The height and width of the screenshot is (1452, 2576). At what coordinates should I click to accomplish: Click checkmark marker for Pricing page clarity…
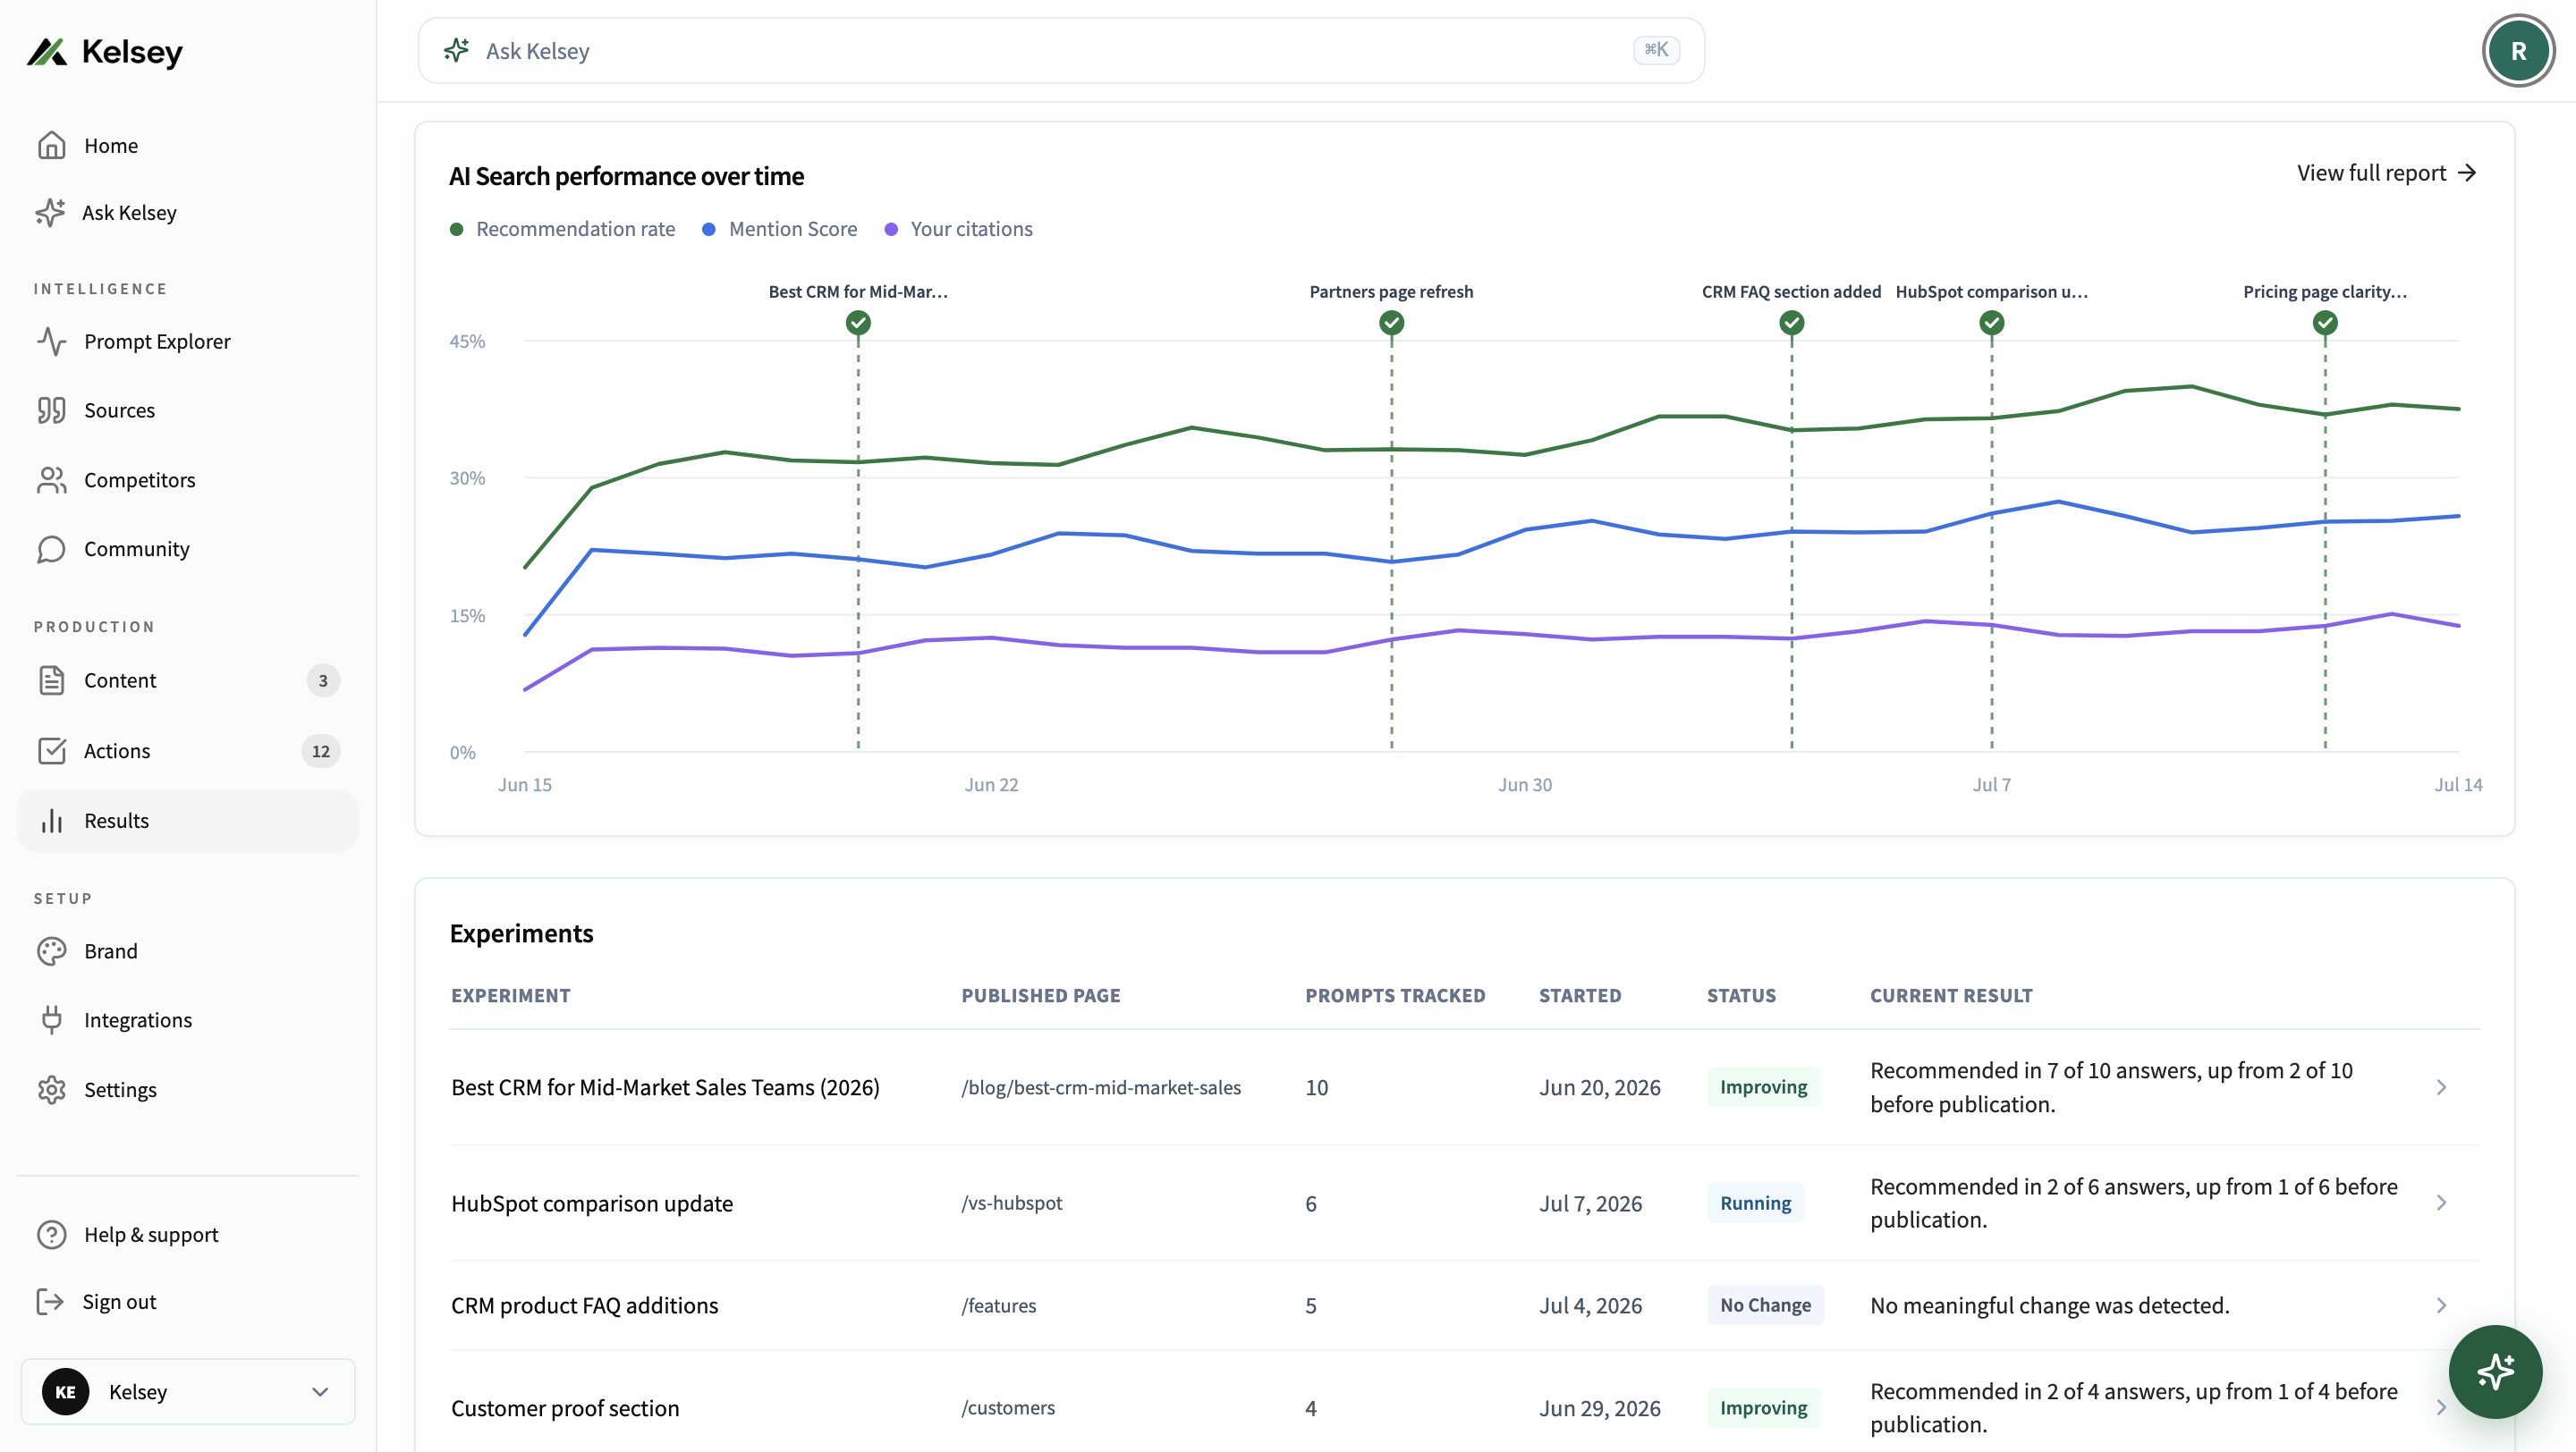(x=2325, y=323)
